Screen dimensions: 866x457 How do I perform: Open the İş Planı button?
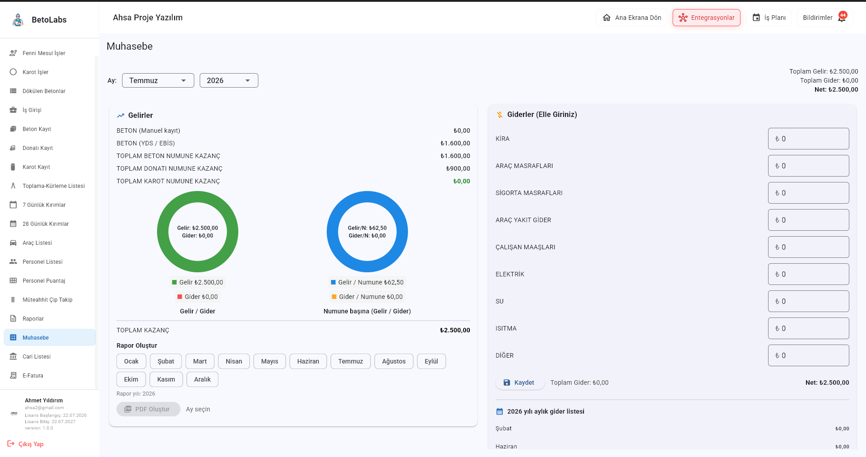(769, 18)
